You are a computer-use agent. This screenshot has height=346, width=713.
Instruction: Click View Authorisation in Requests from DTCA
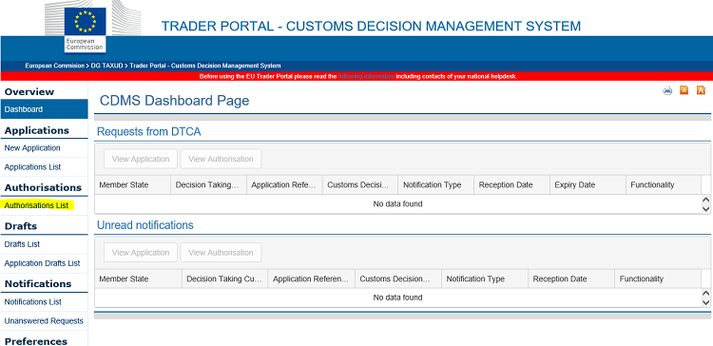click(221, 159)
